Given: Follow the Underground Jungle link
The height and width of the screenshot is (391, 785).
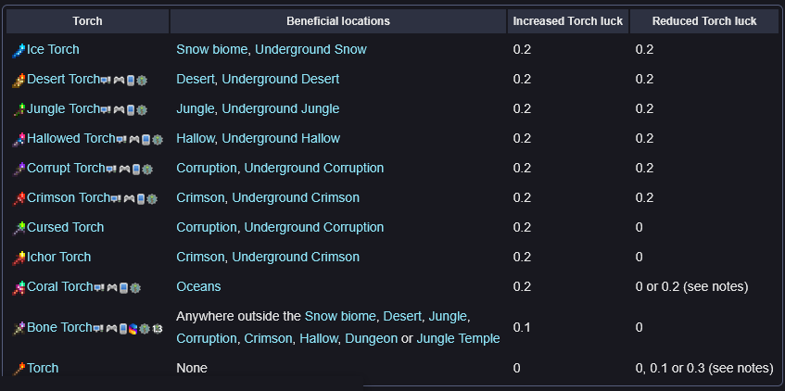Looking at the screenshot, I should (280, 108).
